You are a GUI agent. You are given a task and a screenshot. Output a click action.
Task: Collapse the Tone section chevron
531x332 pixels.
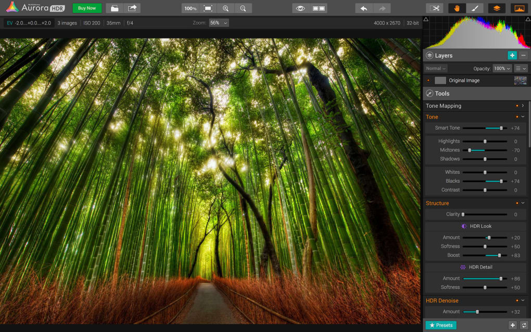[x=523, y=117]
